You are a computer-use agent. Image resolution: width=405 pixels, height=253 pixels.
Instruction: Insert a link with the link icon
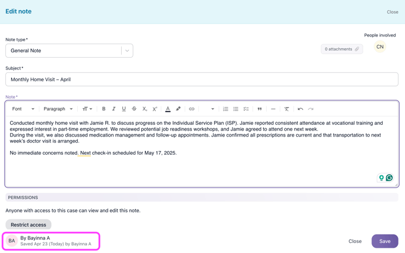pyautogui.click(x=191, y=109)
